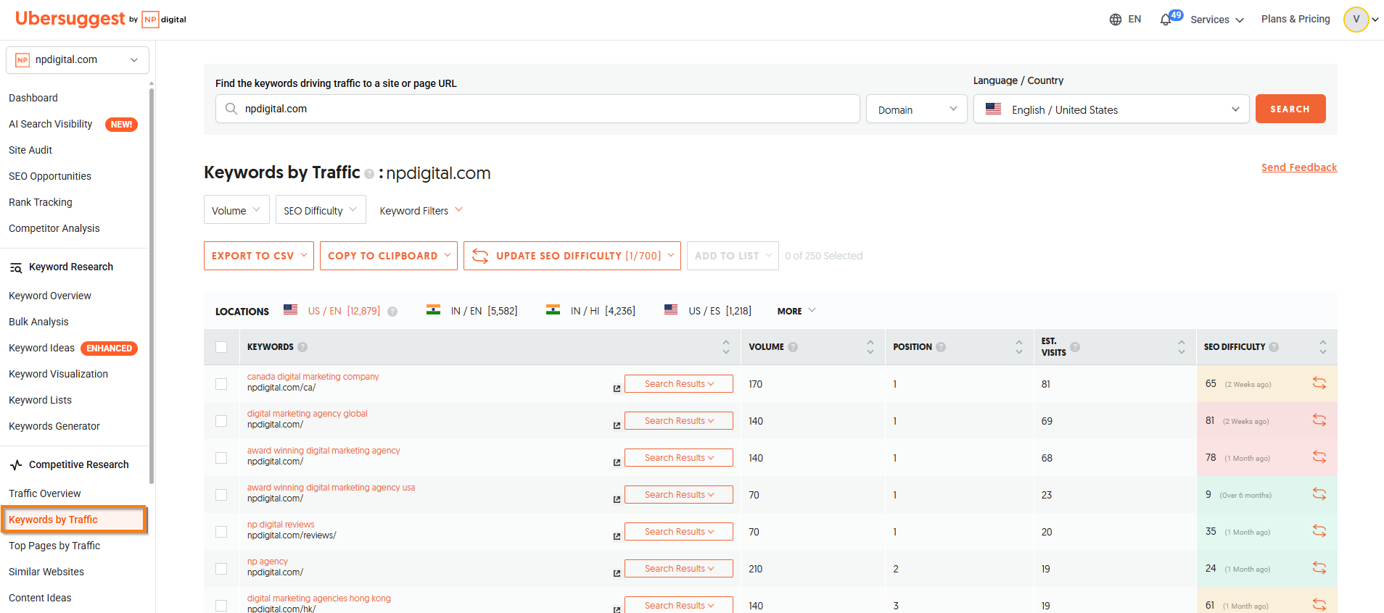Open Top Pages by Traffic
The height and width of the screenshot is (613, 1384).
pos(54,546)
